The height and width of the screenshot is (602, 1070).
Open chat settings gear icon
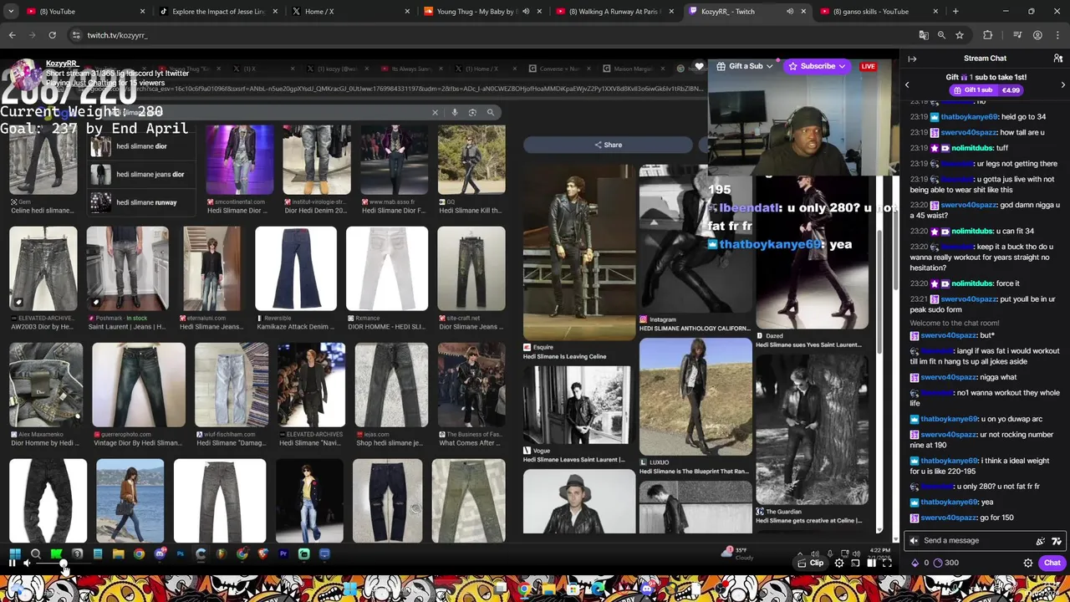(x=1028, y=563)
